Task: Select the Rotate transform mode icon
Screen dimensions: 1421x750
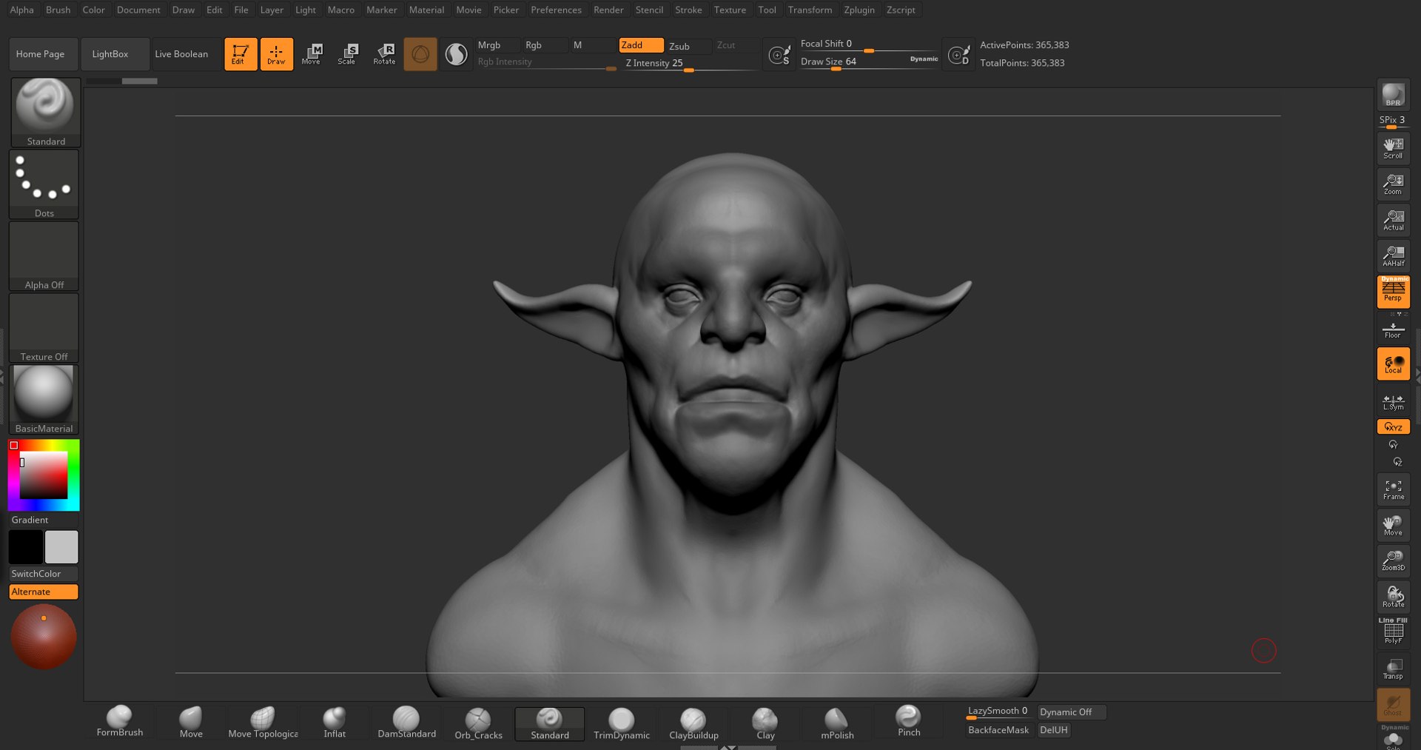Action: (384, 54)
